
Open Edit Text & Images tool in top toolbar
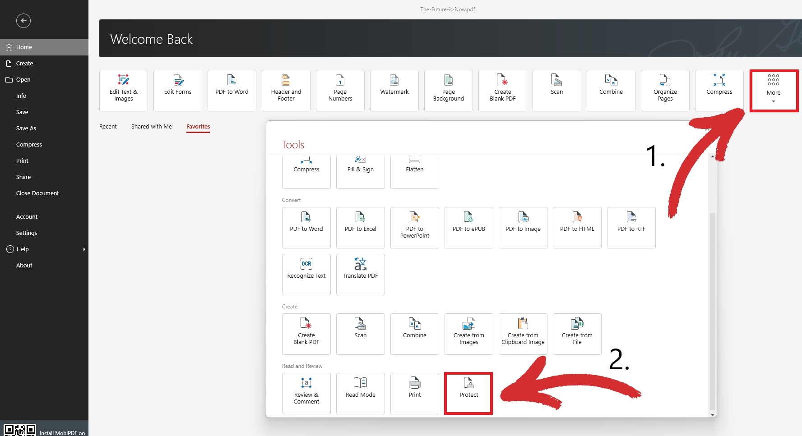click(124, 90)
